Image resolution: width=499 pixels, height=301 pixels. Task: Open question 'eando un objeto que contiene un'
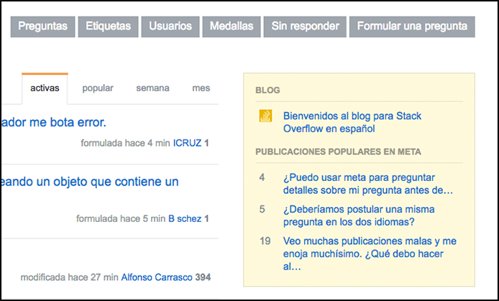(x=89, y=182)
